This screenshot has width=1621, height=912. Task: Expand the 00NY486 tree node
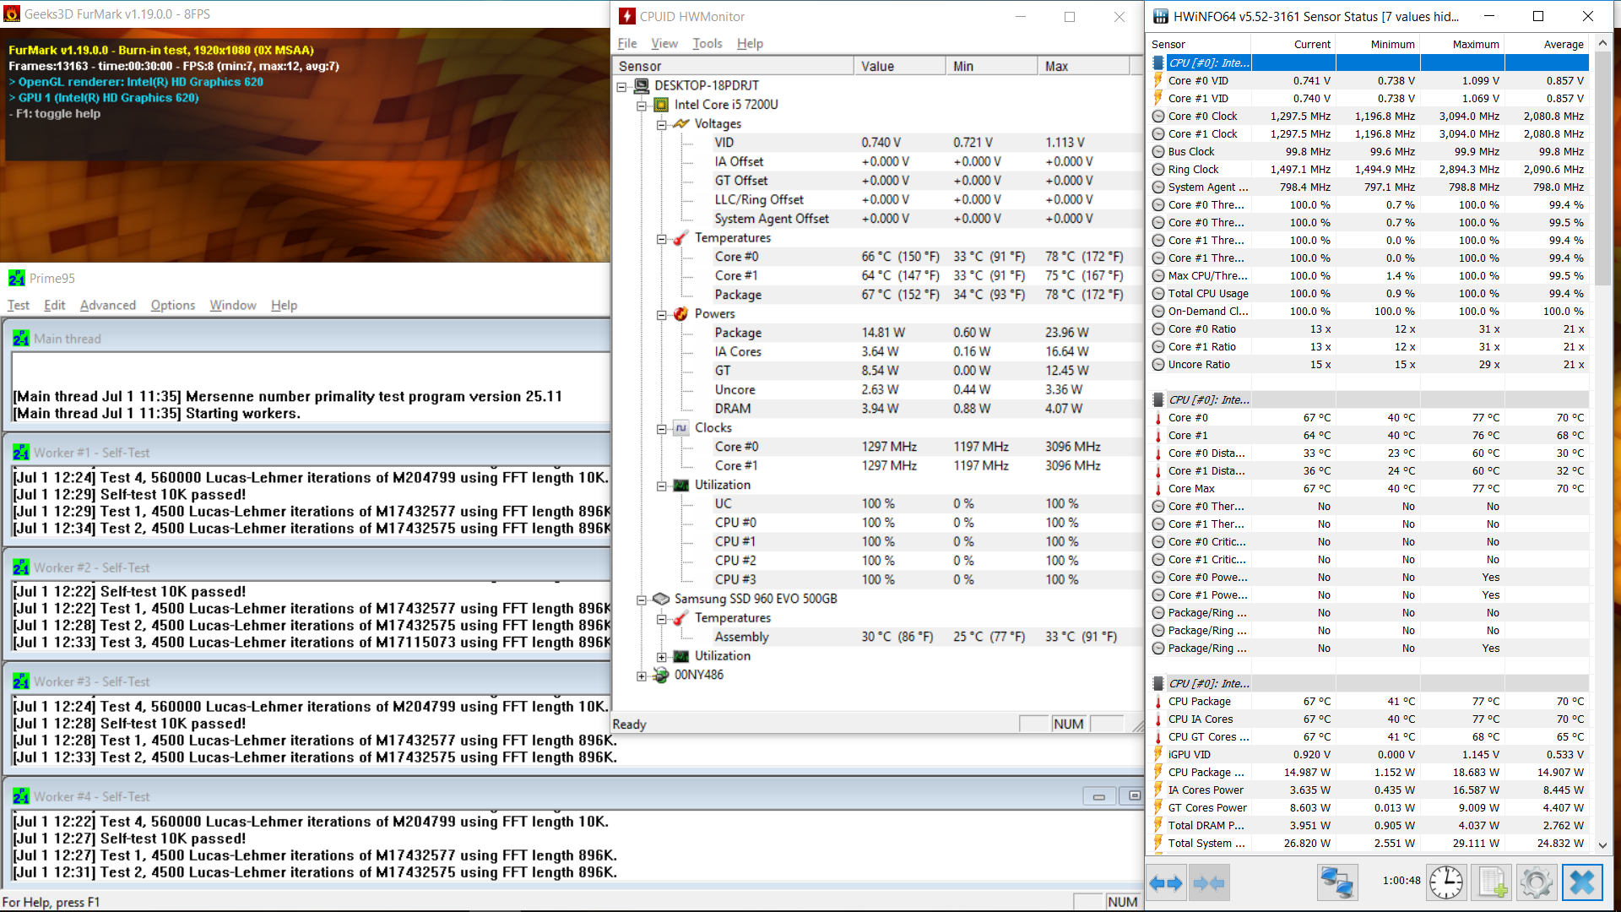click(642, 676)
